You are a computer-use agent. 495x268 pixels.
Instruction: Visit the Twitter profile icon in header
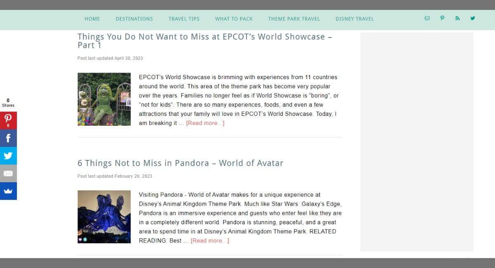(x=473, y=18)
